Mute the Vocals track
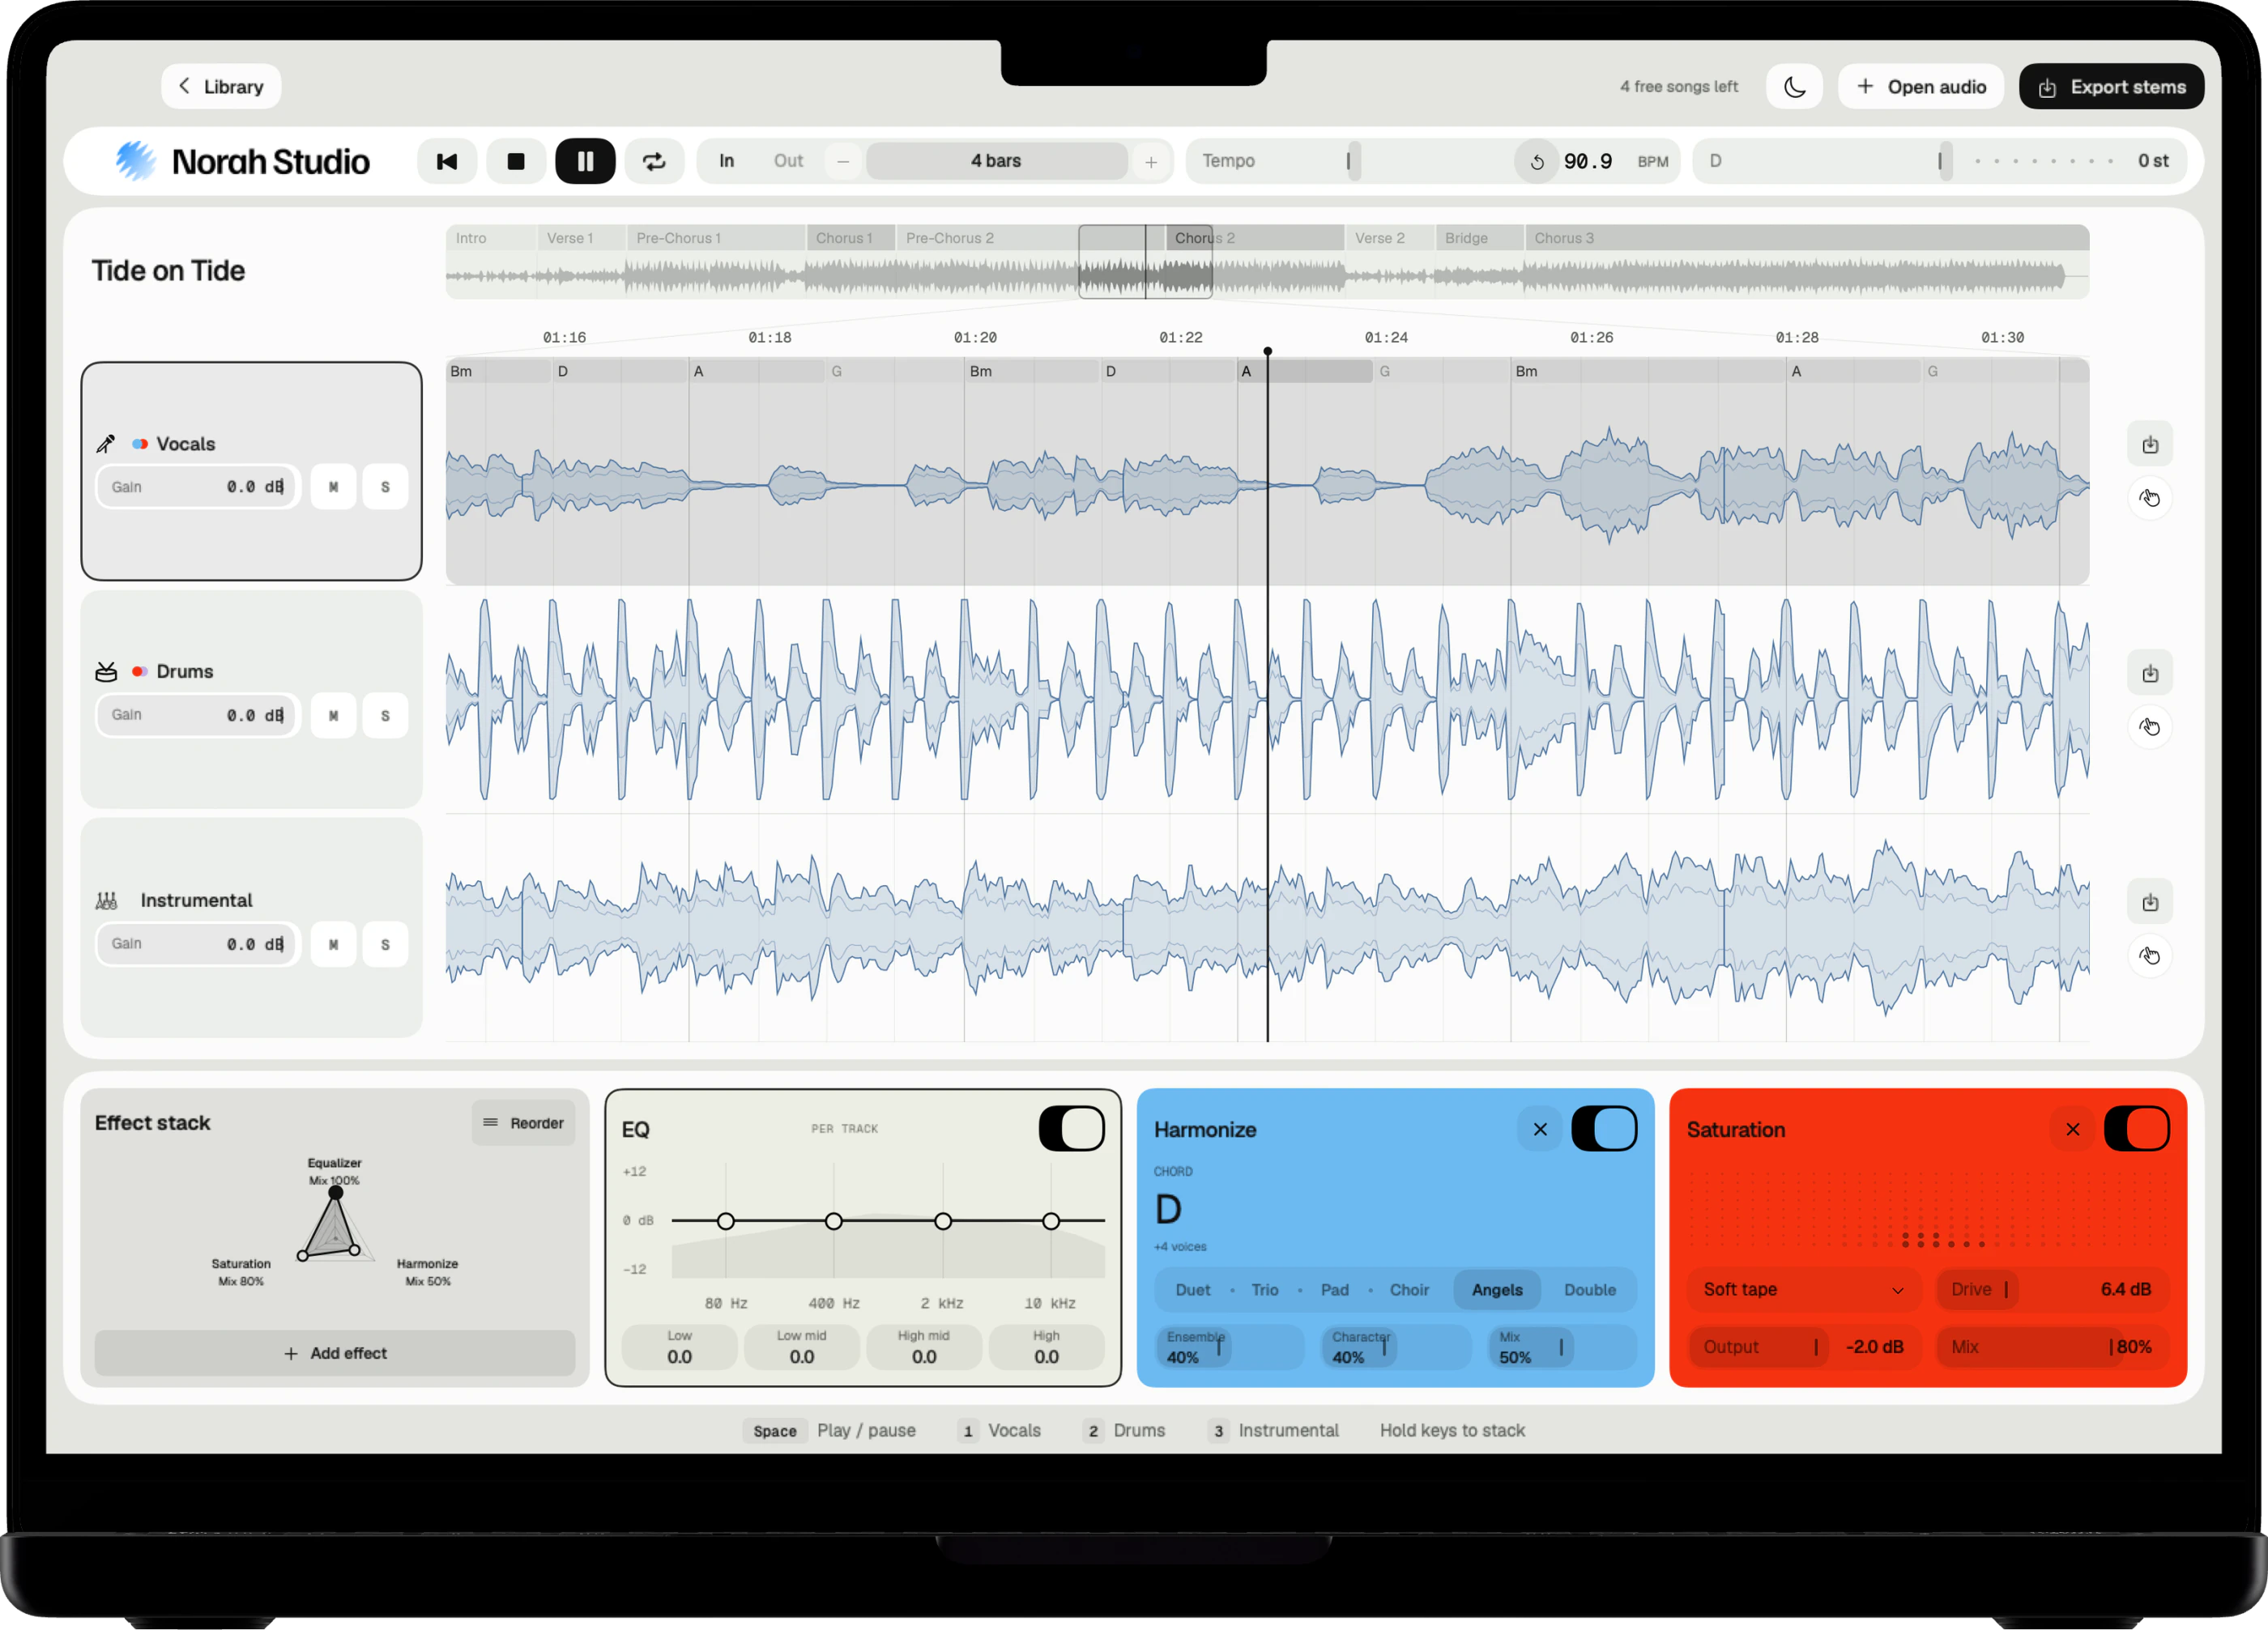The image size is (2268, 1630). point(333,487)
